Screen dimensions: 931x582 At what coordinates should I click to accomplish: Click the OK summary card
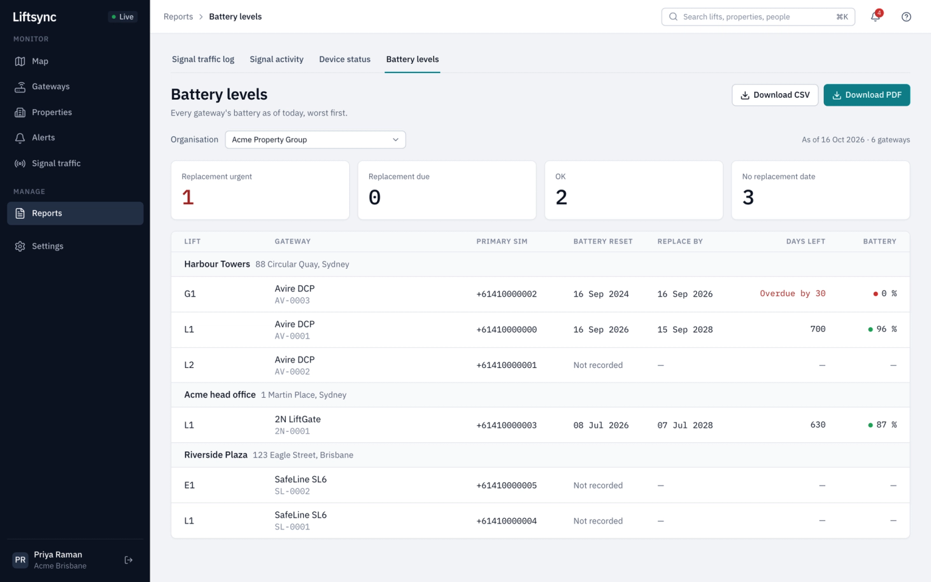pos(634,190)
